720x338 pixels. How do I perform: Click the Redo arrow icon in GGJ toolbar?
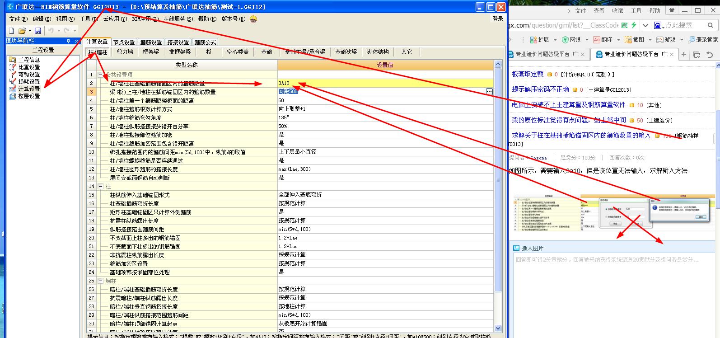click(x=67, y=31)
